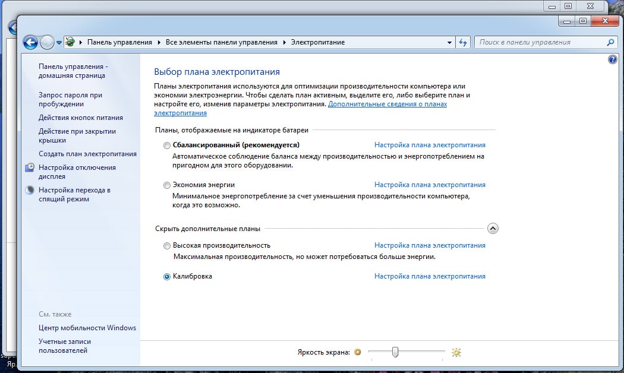Open the address bar history dropdown arrow
This screenshot has width=624, height=373.
(449, 42)
